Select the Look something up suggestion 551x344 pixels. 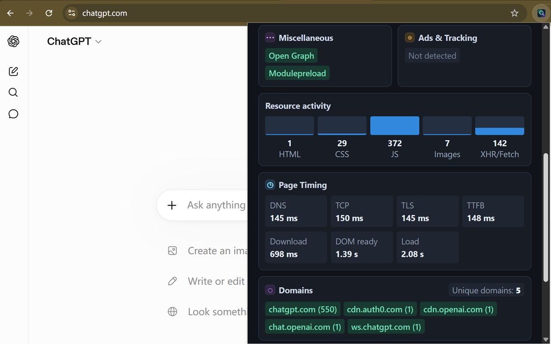[207, 312]
